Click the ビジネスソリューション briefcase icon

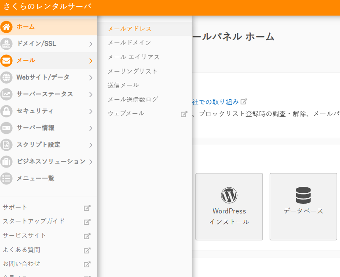[6, 162]
